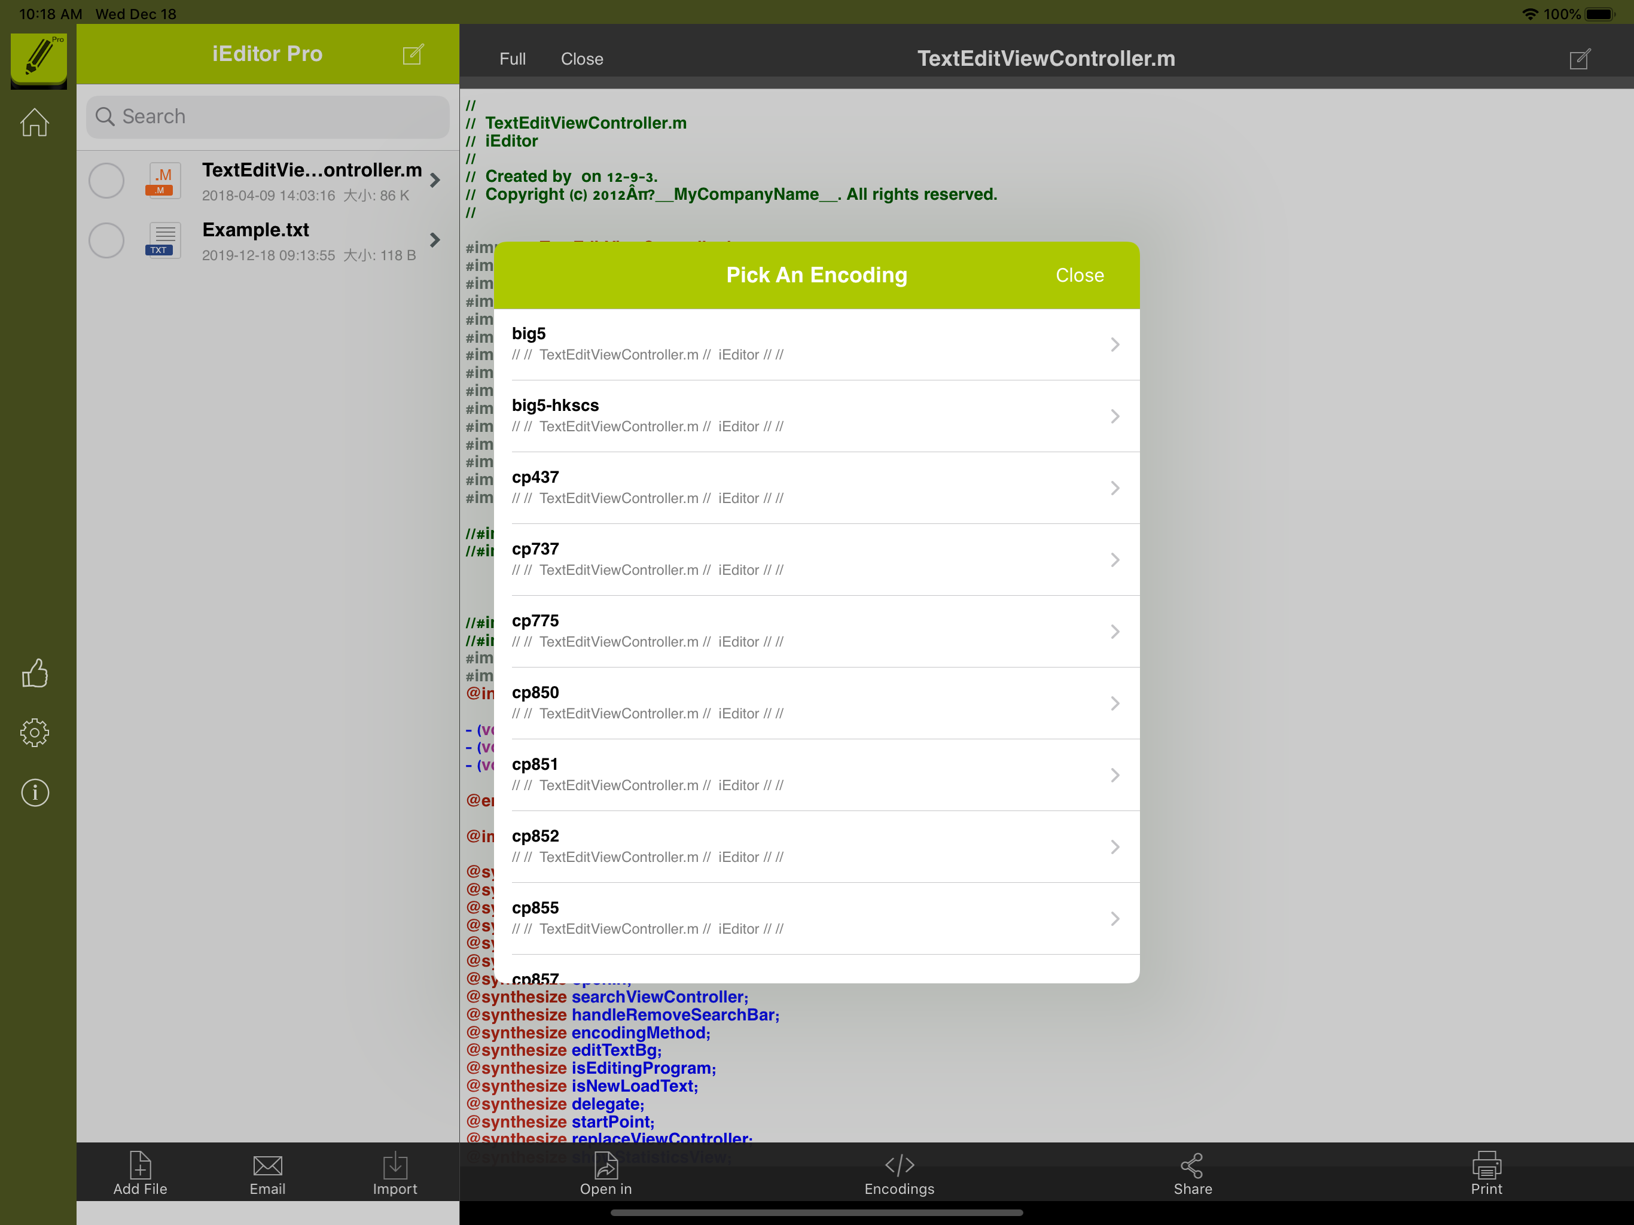The width and height of the screenshot is (1634, 1225).
Task: Go to the Home icon in sidebar
Action: 35,122
